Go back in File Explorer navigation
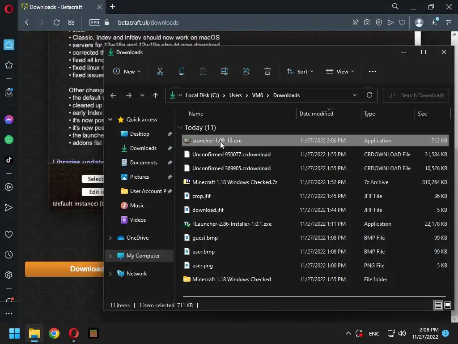Viewport: 458px width, 344px height. 113,95
